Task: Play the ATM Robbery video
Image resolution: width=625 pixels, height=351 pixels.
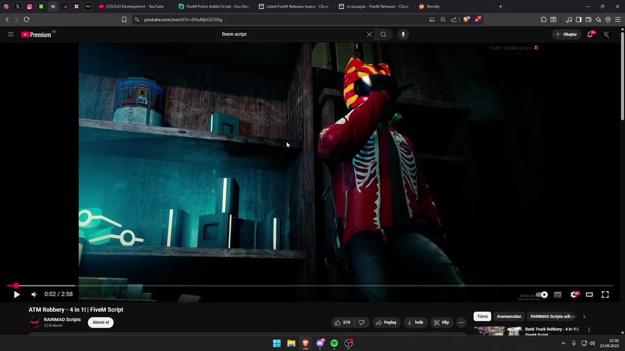Action: (x=17, y=294)
